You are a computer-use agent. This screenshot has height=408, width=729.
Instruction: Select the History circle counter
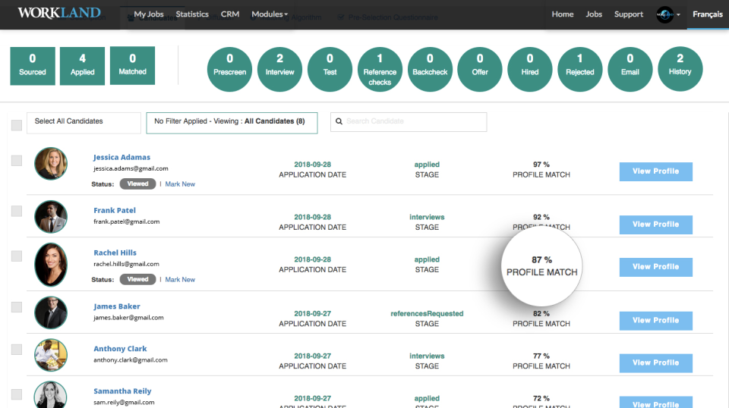click(680, 69)
